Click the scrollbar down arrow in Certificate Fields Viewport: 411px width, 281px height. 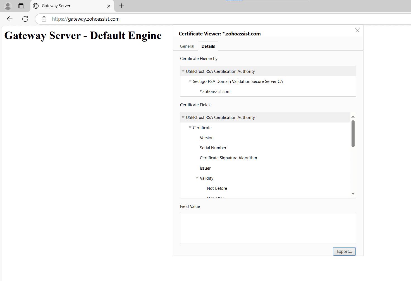pos(353,193)
